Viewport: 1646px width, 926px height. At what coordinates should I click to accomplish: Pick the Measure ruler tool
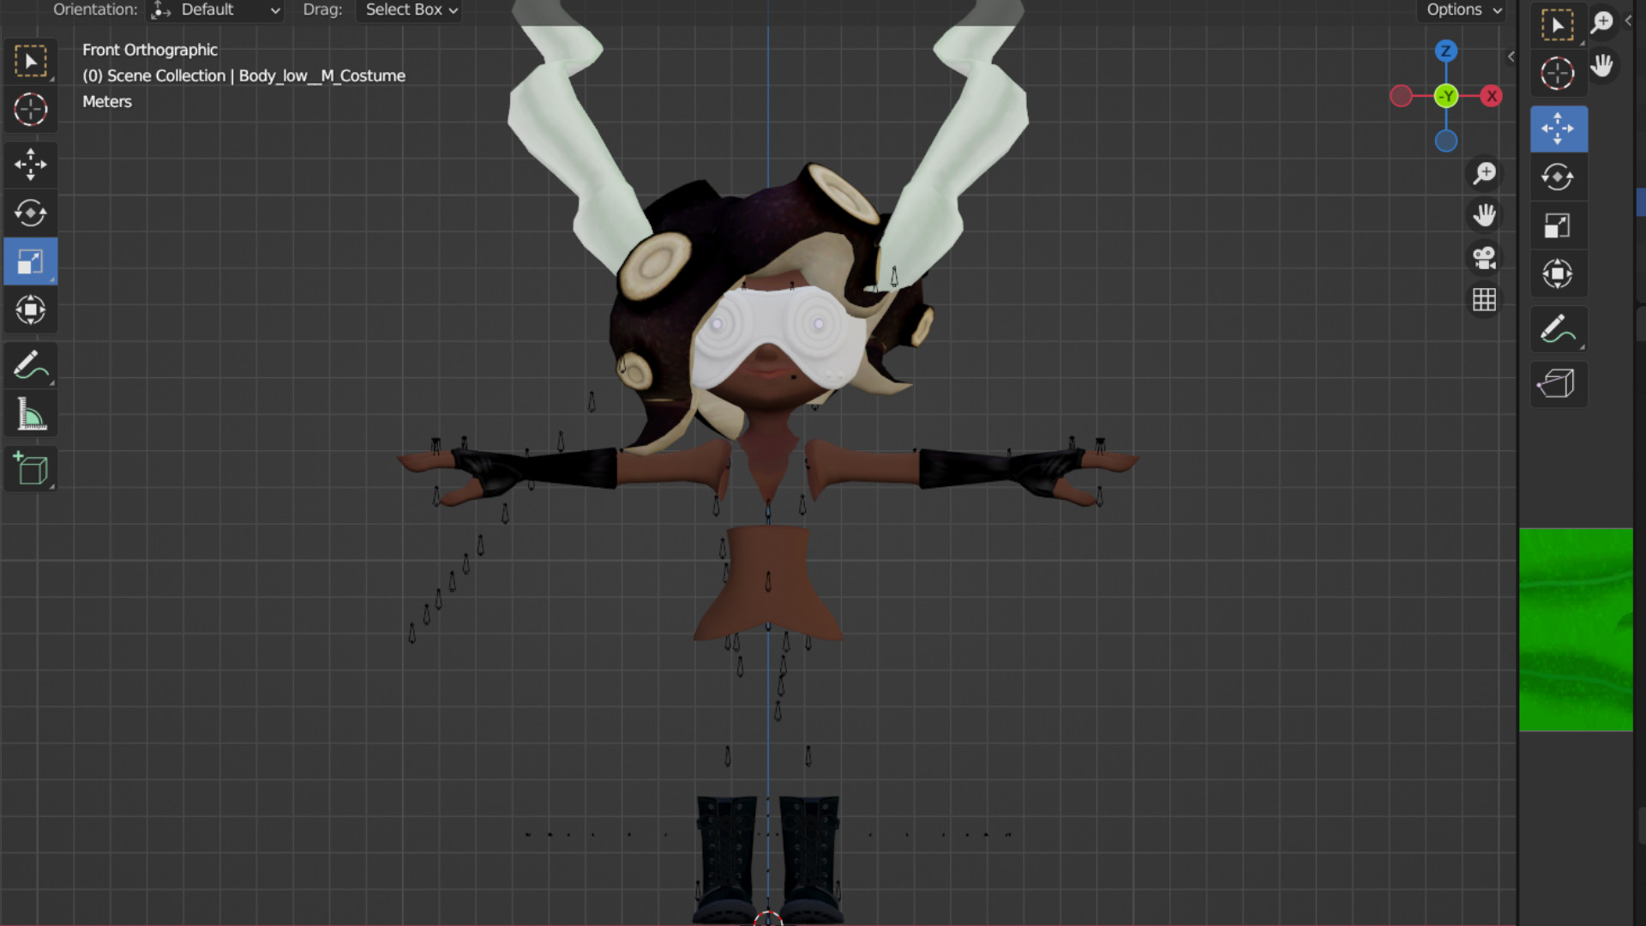pos(31,415)
